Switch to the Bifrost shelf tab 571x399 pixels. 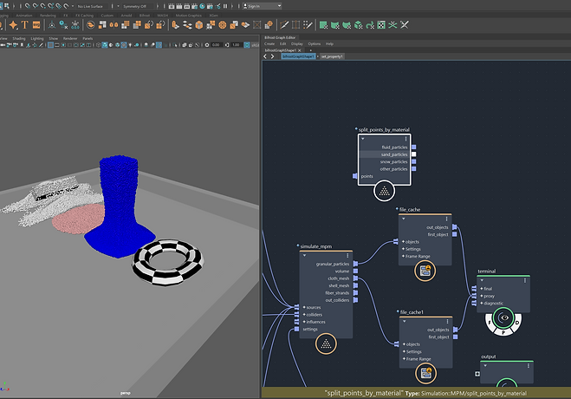[x=145, y=16]
